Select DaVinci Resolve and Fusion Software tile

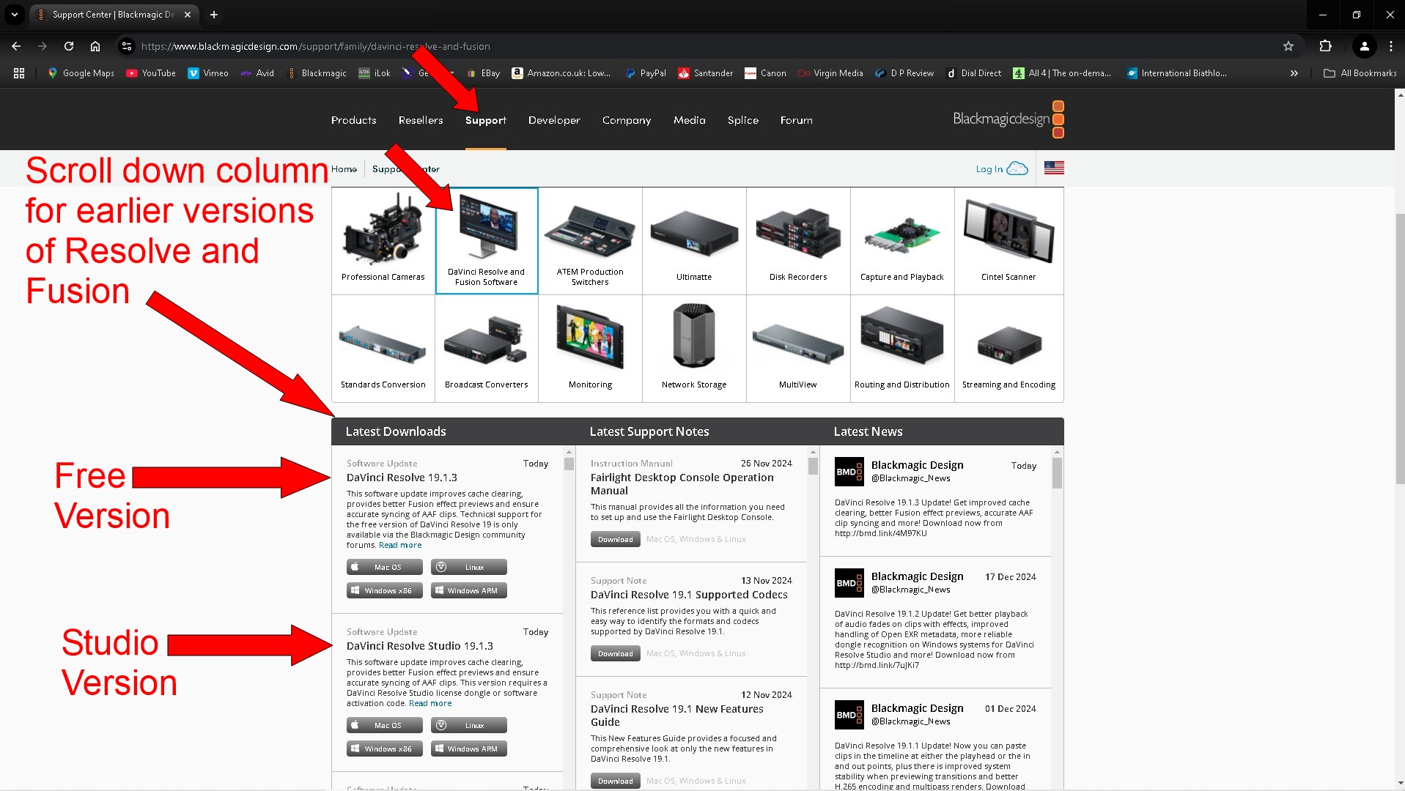(487, 241)
